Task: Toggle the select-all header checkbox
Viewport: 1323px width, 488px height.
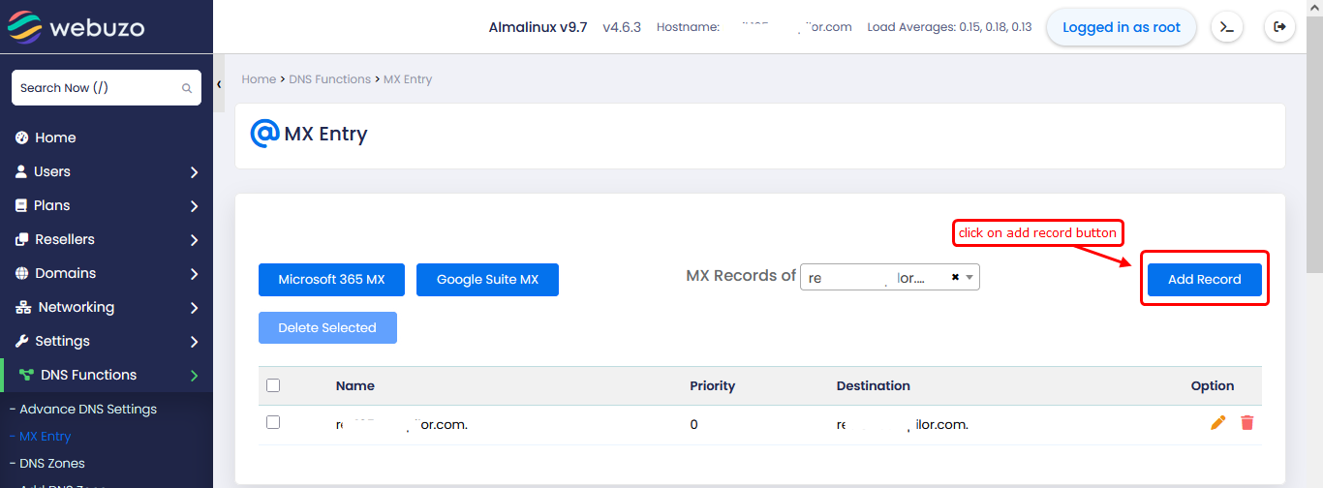Action: (x=273, y=385)
